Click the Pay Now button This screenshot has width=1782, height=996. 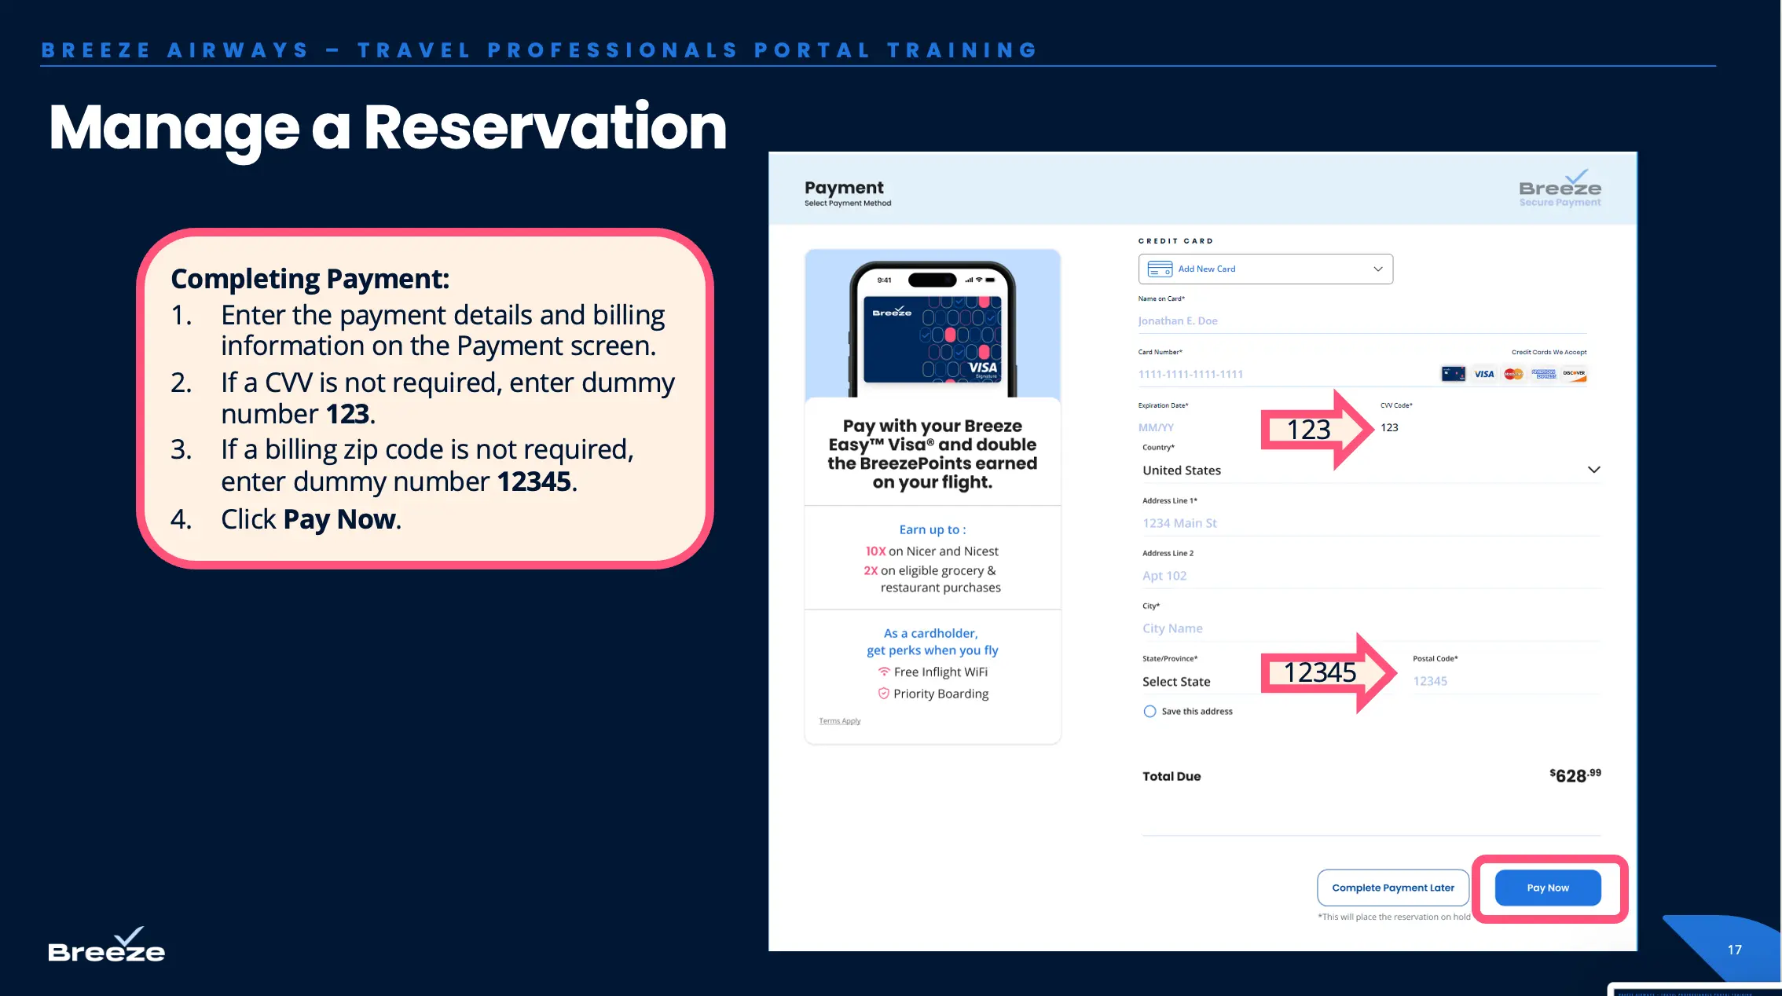(1547, 888)
